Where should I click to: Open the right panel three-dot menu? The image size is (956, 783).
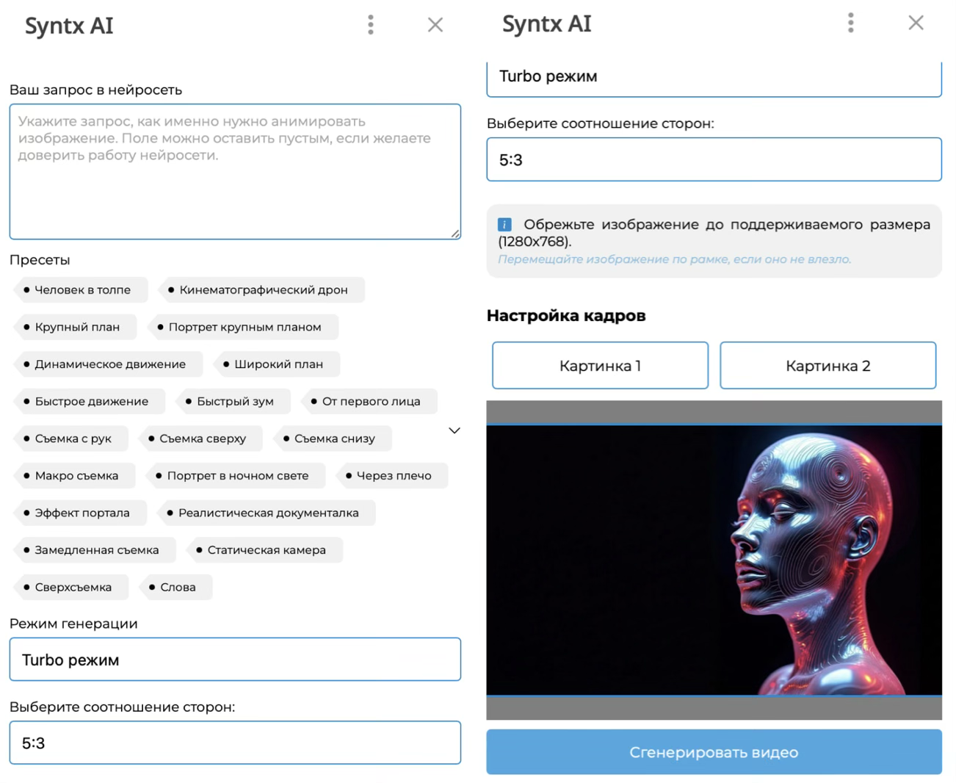pyautogui.click(x=850, y=23)
